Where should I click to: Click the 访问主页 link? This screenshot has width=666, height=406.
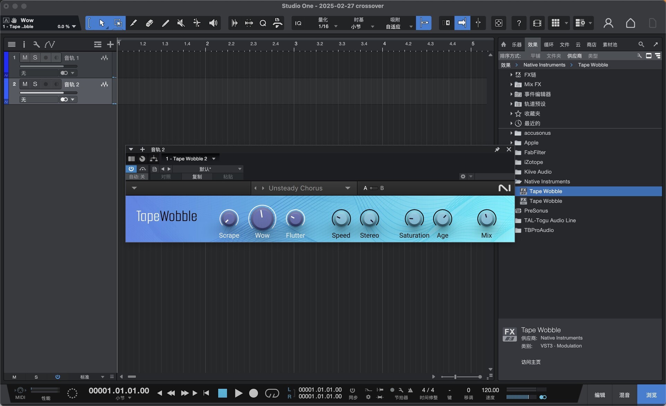point(531,362)
